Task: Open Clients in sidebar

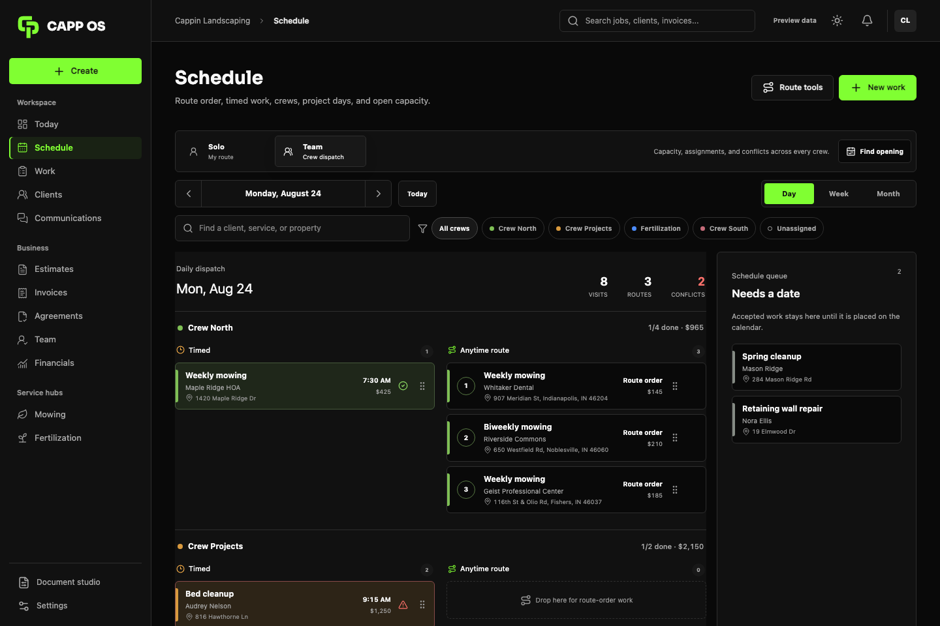Action: click(76, 195)
